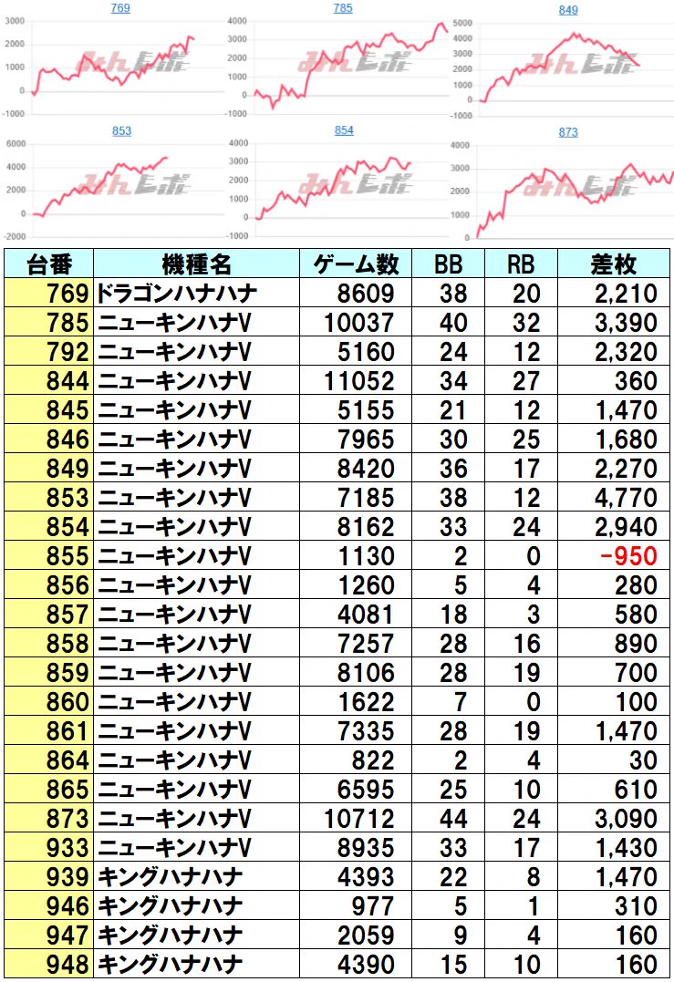Click the 機種名 column header

point(196,264)
